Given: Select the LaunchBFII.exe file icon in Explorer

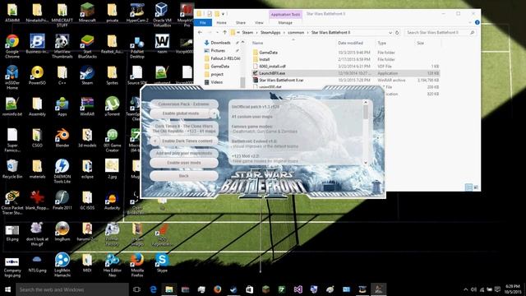Looking at the screenshot, I should tap(255, 73).
